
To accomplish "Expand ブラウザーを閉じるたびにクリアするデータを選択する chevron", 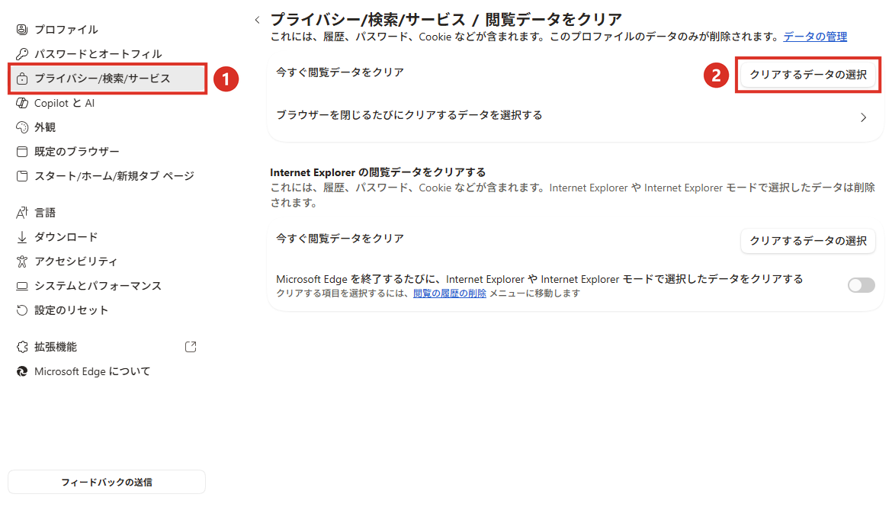I will (x=863, y=117).
